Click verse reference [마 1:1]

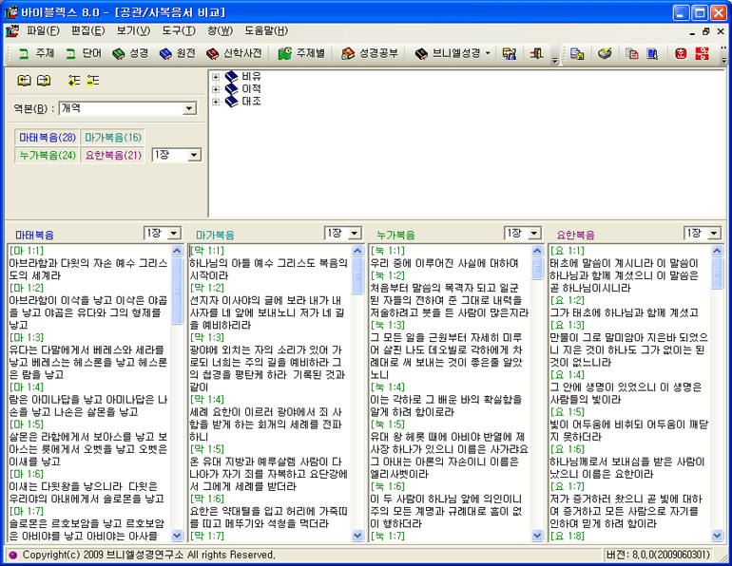coord(27,251)
